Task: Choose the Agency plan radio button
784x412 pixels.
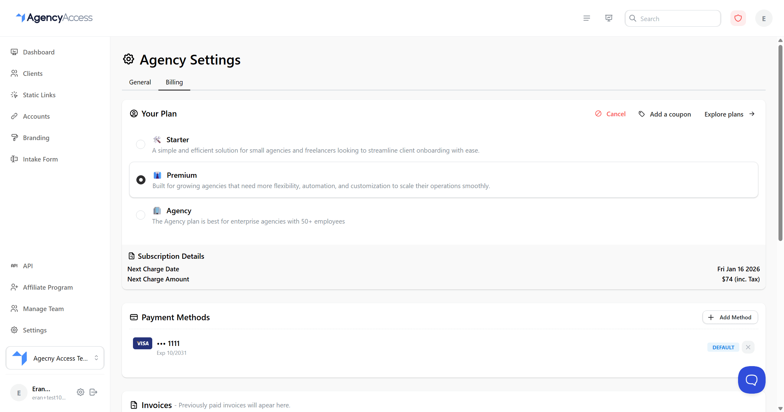Action: pos(141,215)
